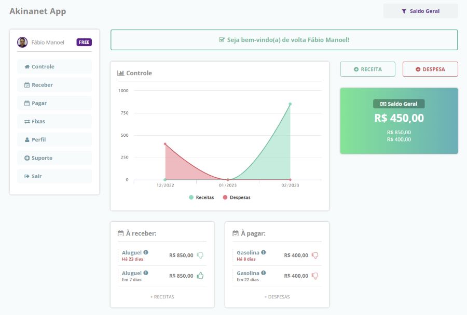Click info icon beside upcoming Gasolina entry
467x315 pixels.
tap(264, 273)
